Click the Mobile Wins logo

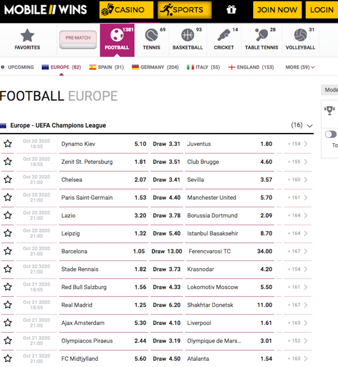pos(46,9)
